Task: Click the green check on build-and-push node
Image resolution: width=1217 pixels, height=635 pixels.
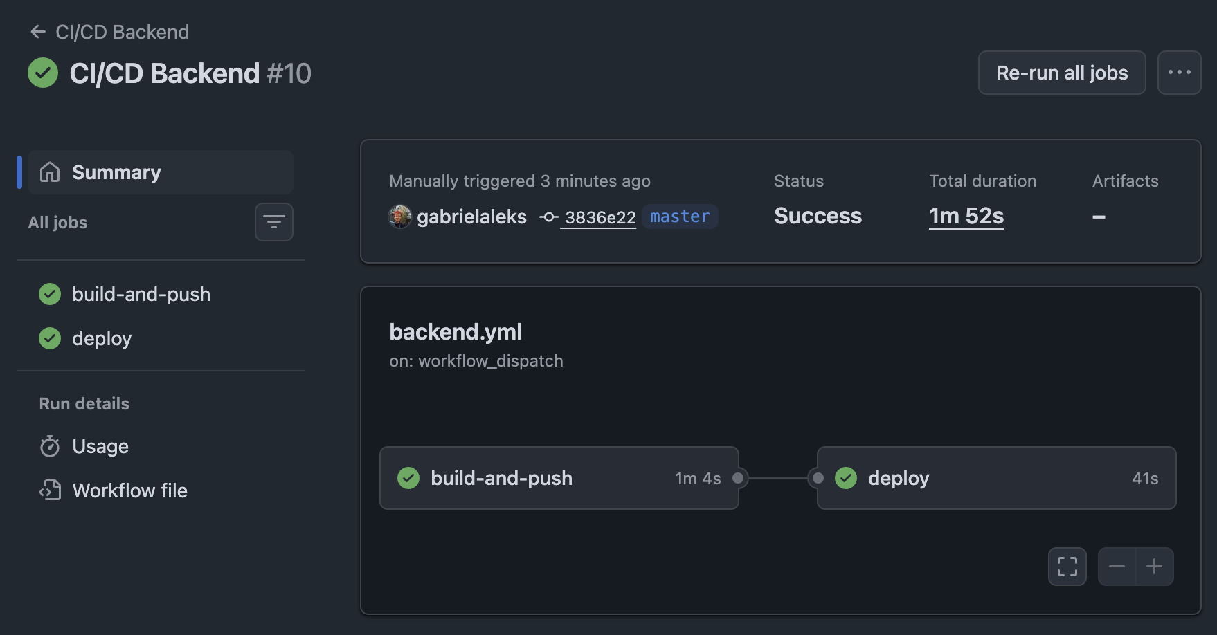Action: [x=408, y=478]
